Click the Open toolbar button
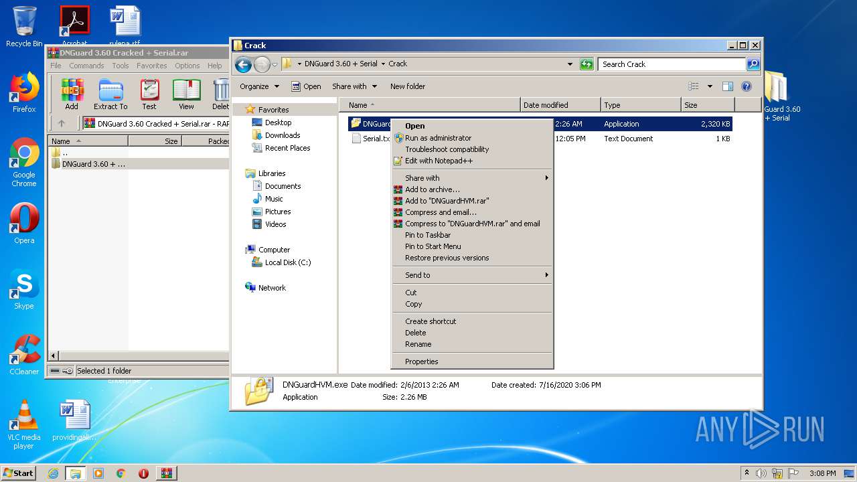 tap(306, 86)
